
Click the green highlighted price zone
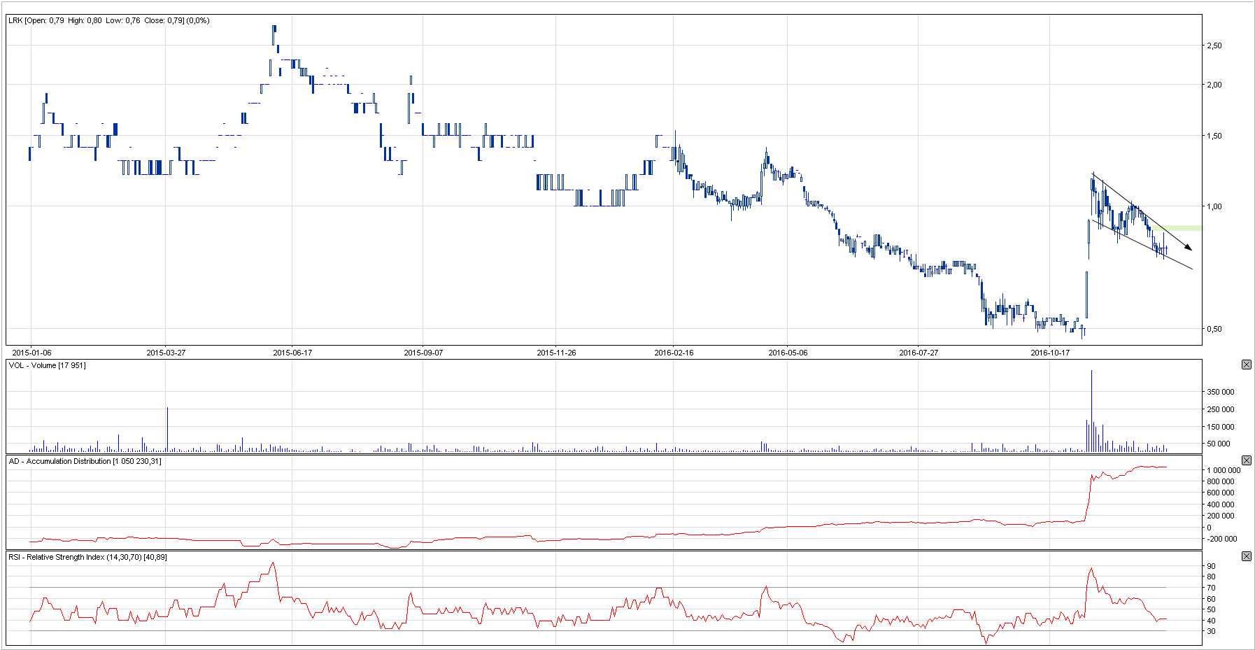[1184, 228]
